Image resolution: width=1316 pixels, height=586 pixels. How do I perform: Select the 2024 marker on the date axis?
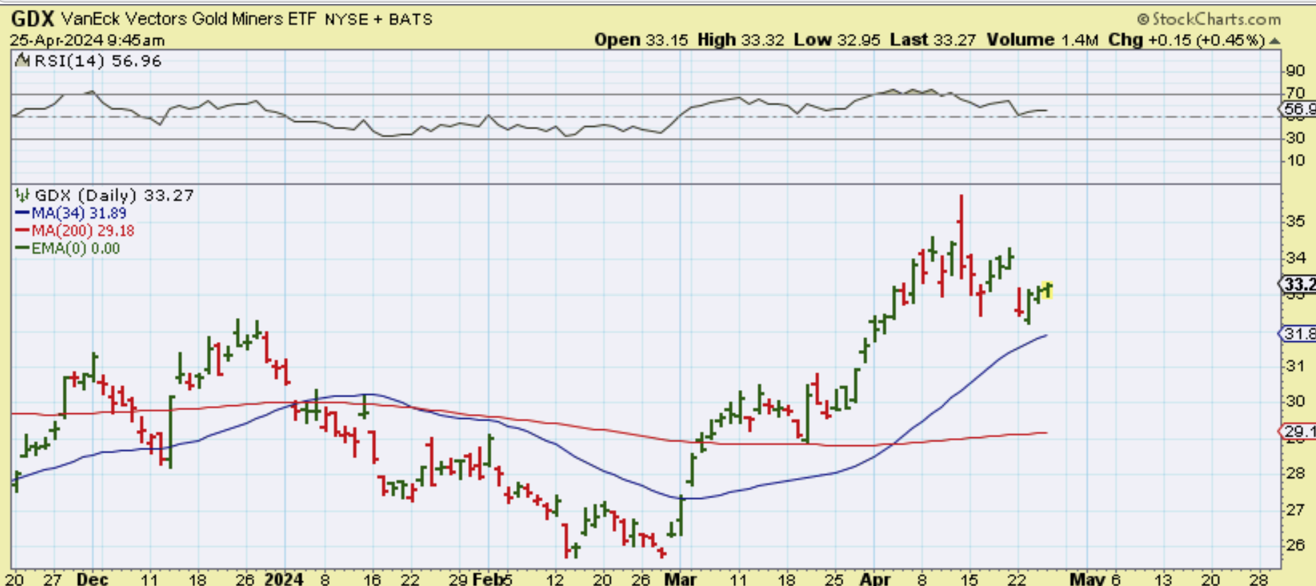[284, 579]
